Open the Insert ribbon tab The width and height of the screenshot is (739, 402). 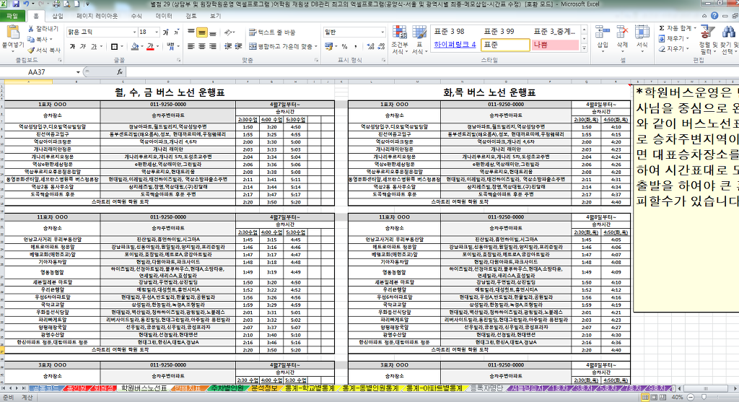click(x=58, y=15)
